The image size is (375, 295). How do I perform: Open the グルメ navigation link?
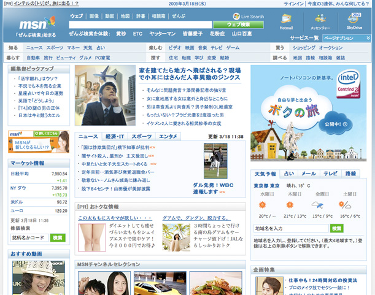pyautogui.click(x=86, y=58)
